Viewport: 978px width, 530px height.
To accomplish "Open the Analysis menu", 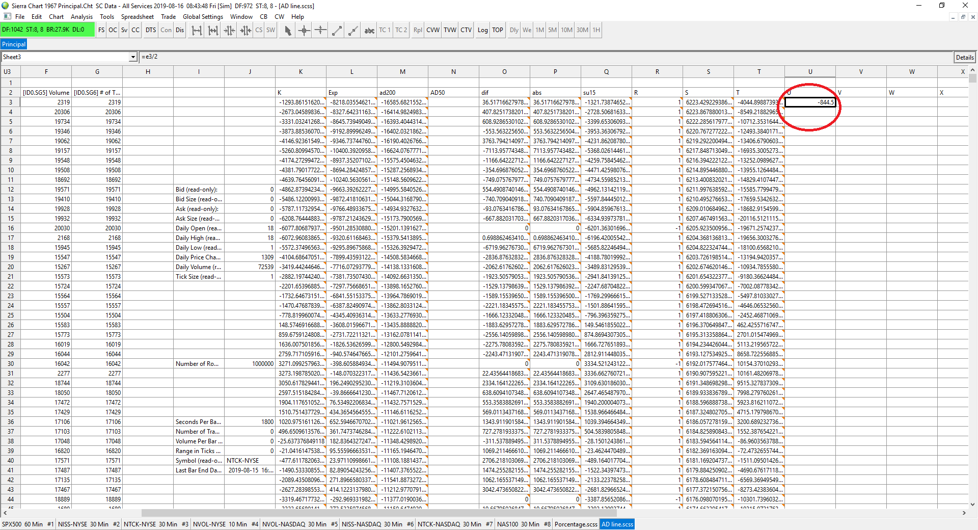I will pyautogui.click(x=82, y=17).
